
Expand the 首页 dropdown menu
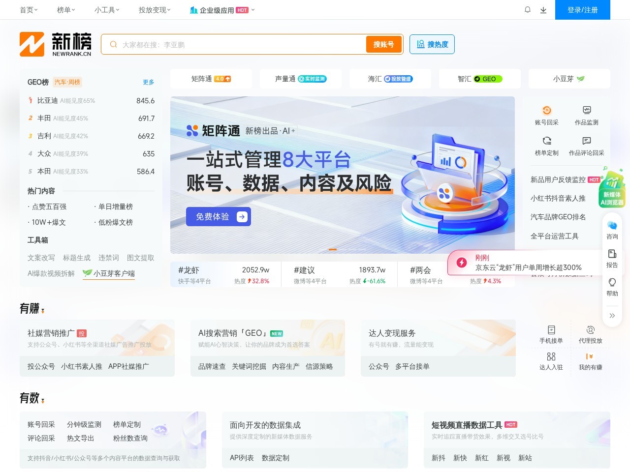(28, 10)
